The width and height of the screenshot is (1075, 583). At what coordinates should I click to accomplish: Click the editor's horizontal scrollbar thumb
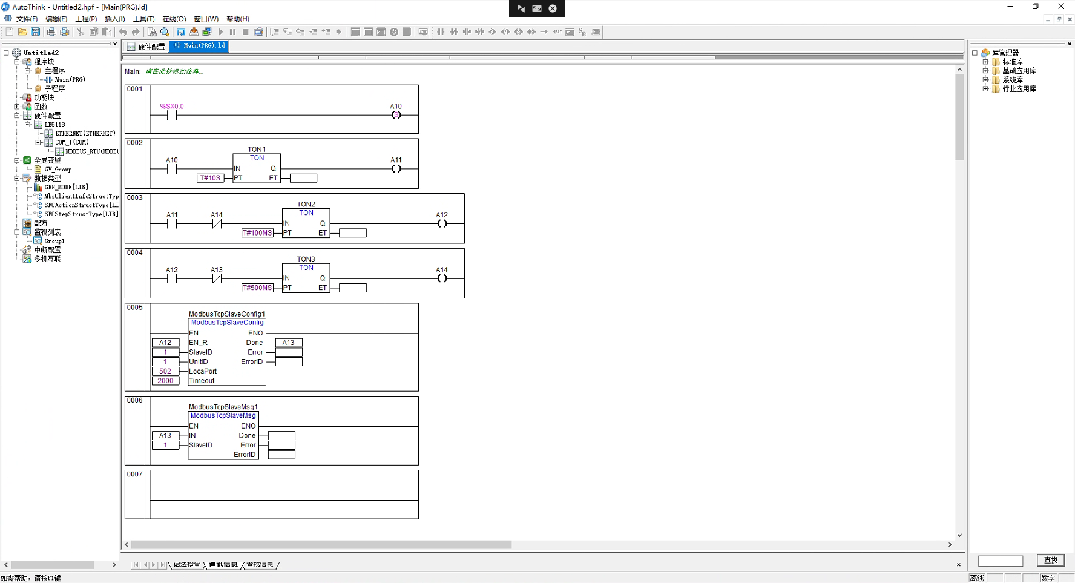point(321,545)
